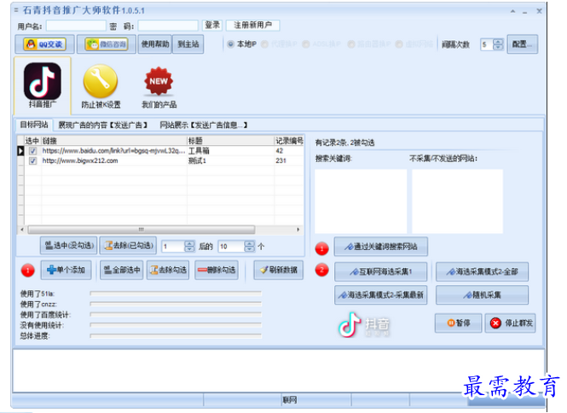Increase the count spinner showing 10
This screenshot has width=567, height=413.
pos(250,243)
